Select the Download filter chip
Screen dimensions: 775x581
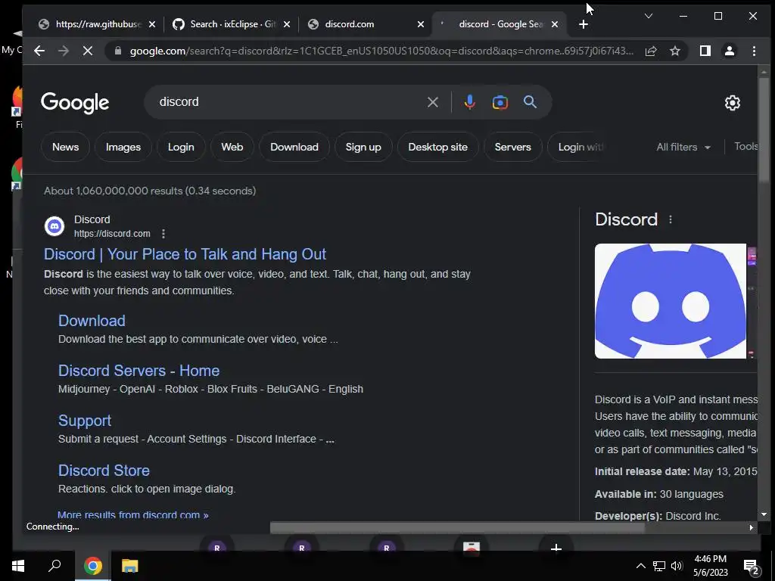(294, 148)
